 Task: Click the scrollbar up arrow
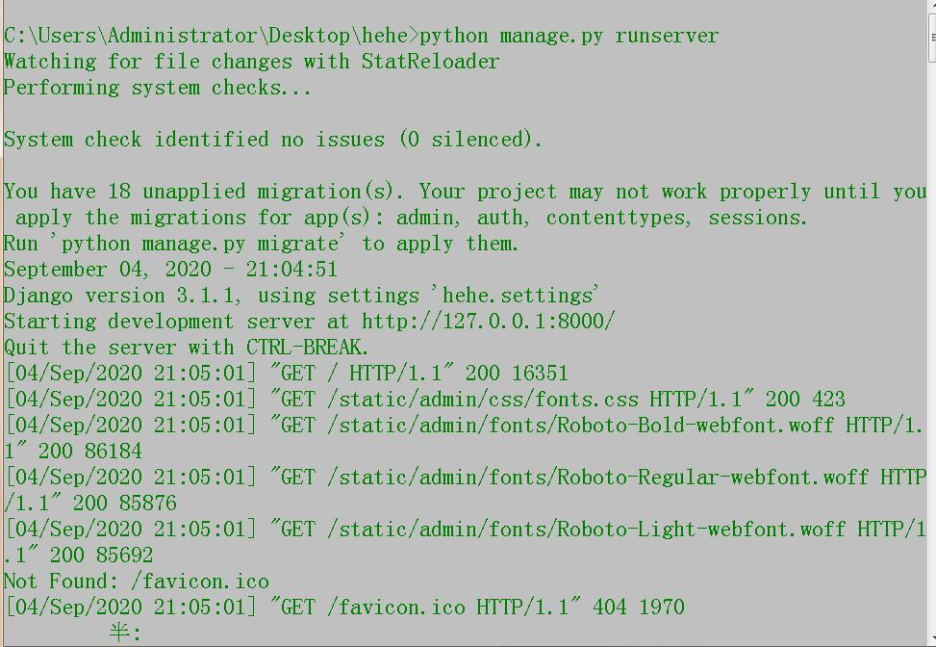pyautogui.click(x=932, y=6)
